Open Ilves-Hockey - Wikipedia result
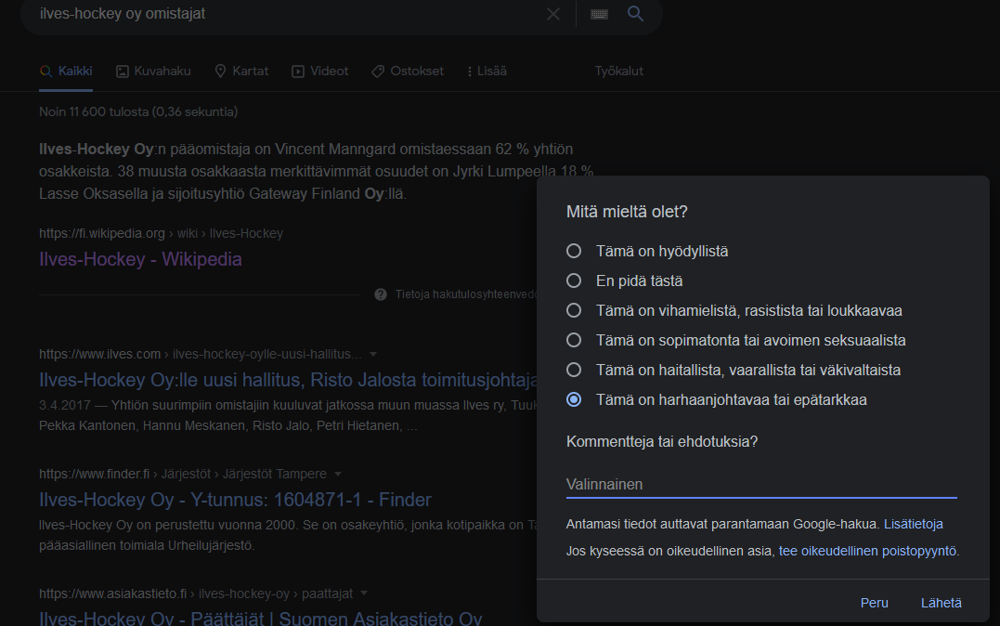 (140, 259)
